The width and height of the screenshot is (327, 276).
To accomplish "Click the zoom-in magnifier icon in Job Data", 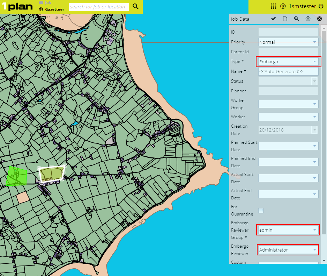I will (x=296, y=19).
